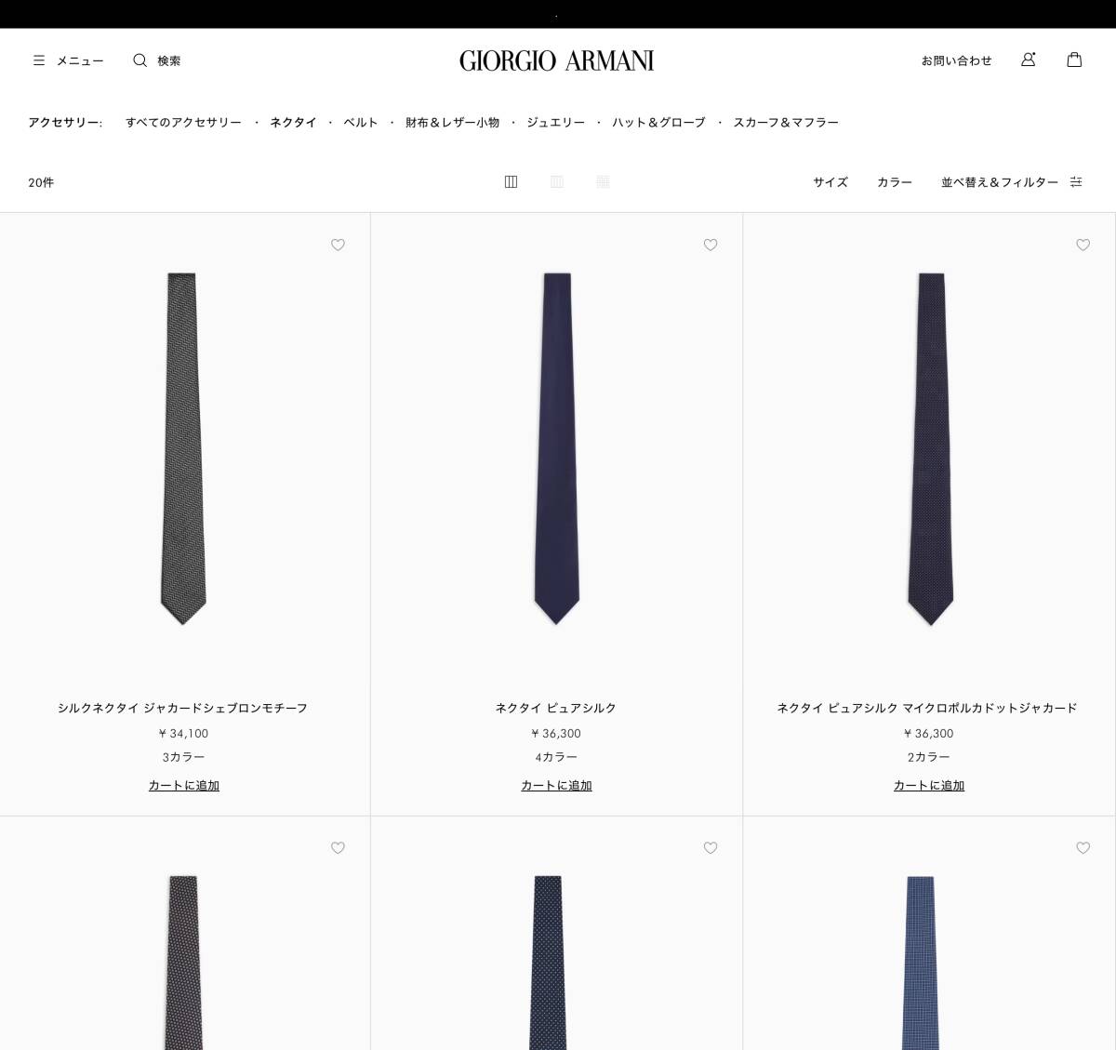
Task: Add the ¥34,100 chevron tie to cart
Action: coord(184,786)
